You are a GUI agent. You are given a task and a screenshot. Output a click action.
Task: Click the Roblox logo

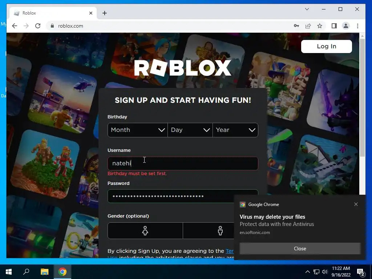tap(183, 68)
